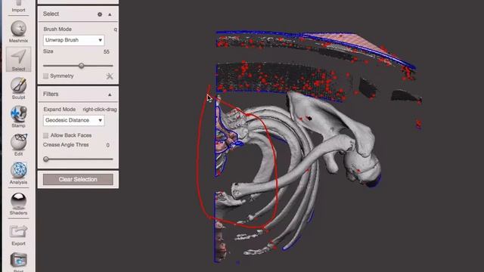484x272 pixels.
Task: Activate the Select tool
Action: [18, 60]
